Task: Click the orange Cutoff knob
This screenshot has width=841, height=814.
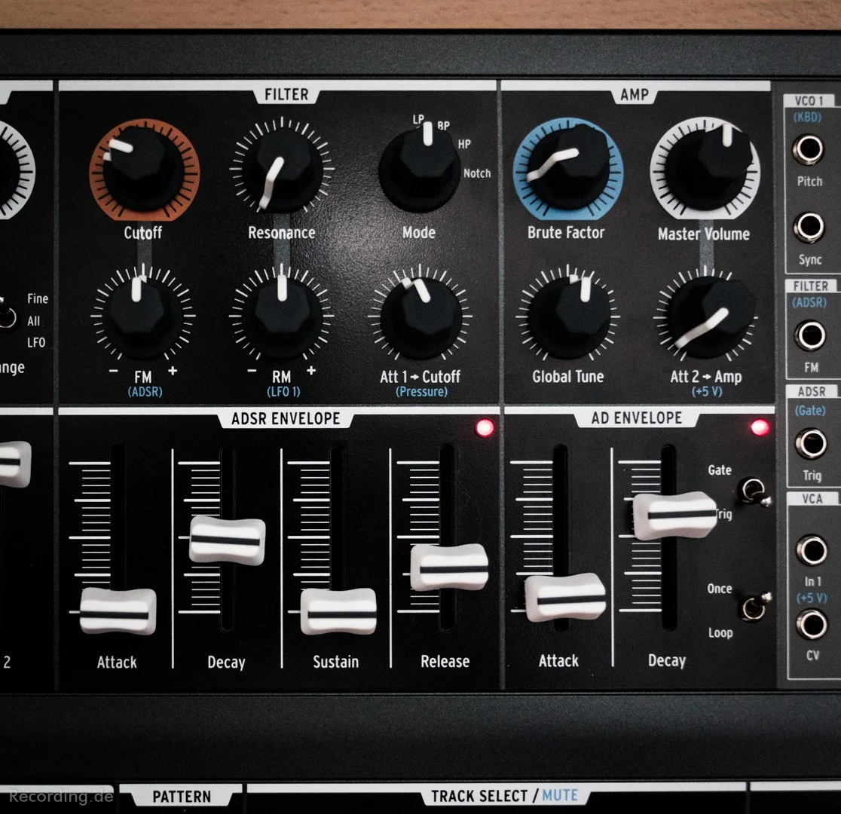Action: point(144,170)
